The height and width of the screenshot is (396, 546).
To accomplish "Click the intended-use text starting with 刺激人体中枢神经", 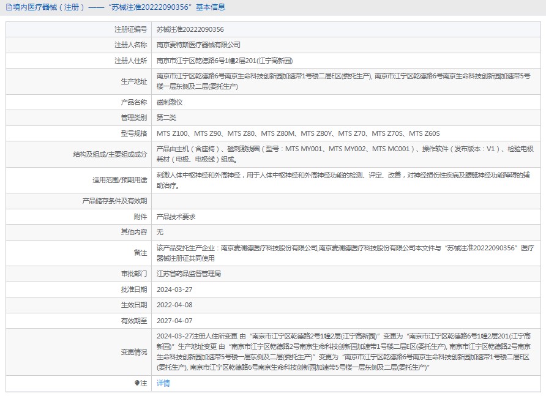I will coord(343,180).
